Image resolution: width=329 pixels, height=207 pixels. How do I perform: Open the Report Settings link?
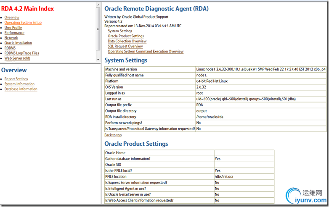click(x=16, y=79)
